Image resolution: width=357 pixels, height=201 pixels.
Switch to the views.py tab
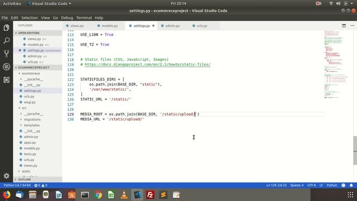point(78,26)
